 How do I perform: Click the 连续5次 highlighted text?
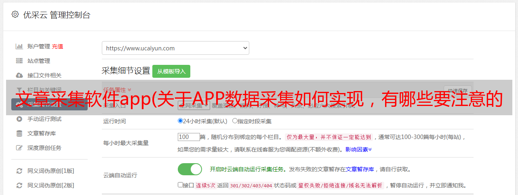click(206, 185)
